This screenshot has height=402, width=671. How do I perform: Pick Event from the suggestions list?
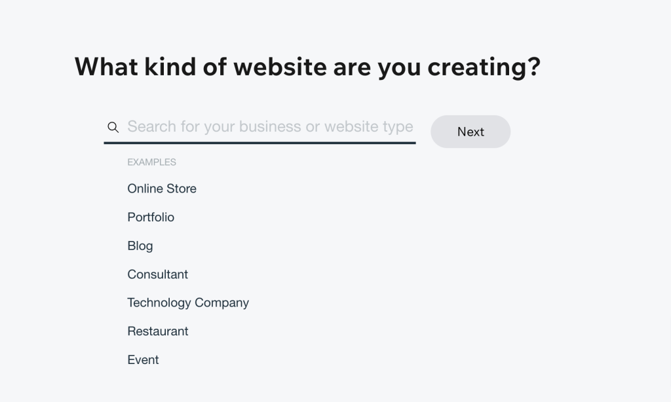[x=143, y=360]
